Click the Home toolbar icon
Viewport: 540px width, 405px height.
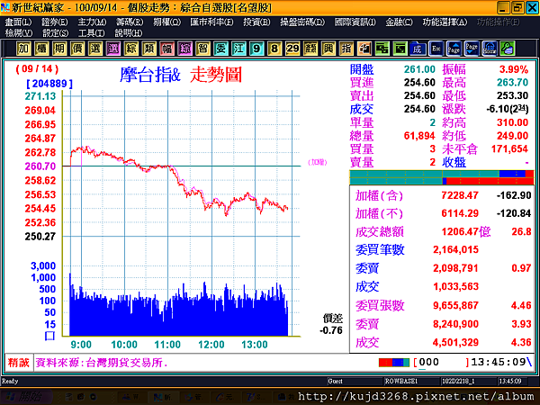point(490,49)
